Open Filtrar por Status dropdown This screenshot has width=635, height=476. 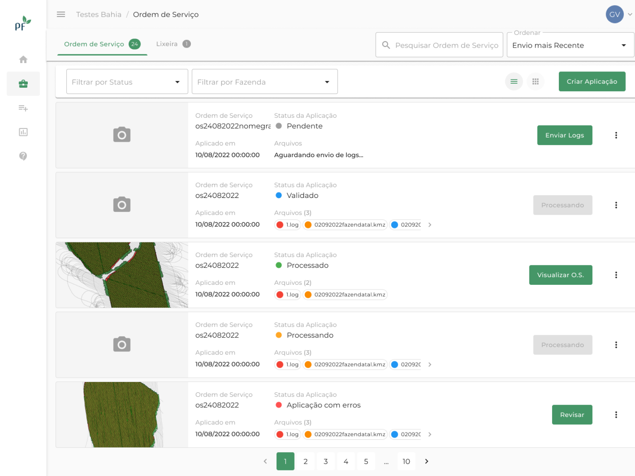click(127, 82)
